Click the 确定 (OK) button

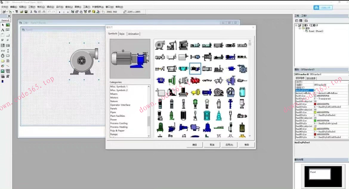coord(194,145)
